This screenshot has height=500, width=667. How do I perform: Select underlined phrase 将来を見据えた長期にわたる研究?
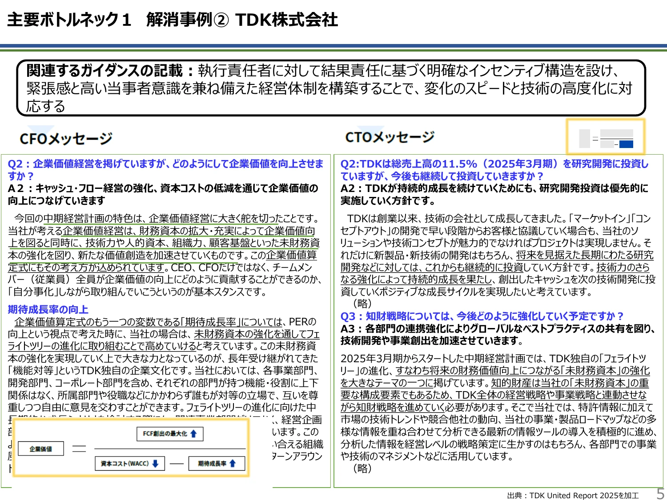point(585,255)
